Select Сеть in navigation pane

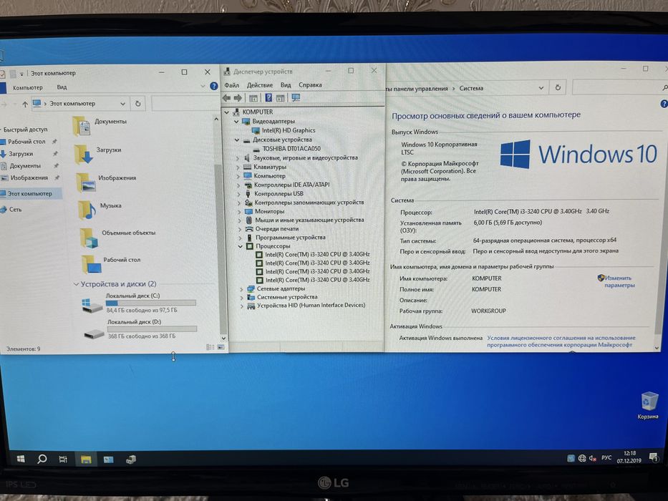coord(15,209)
